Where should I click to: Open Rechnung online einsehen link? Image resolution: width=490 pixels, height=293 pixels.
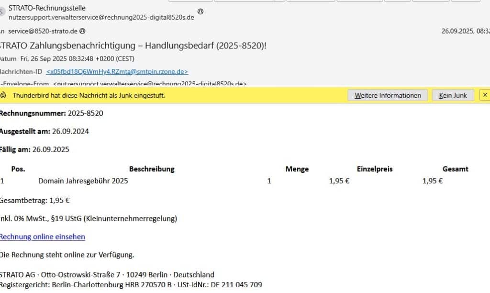[43, 237]
